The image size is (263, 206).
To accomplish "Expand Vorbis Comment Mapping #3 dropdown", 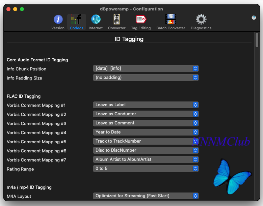I will coord(146,123).
